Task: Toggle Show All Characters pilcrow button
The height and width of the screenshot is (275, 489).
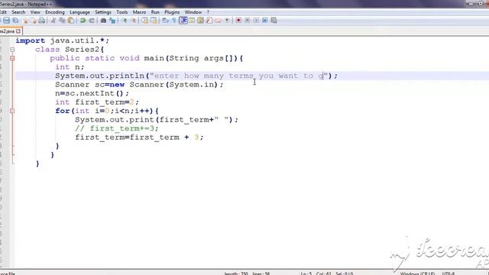Action: (x=174, y=21)
